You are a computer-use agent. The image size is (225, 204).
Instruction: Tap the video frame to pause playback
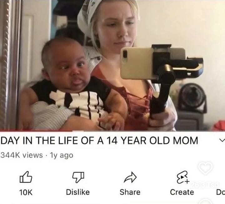[x=112, y=65]
